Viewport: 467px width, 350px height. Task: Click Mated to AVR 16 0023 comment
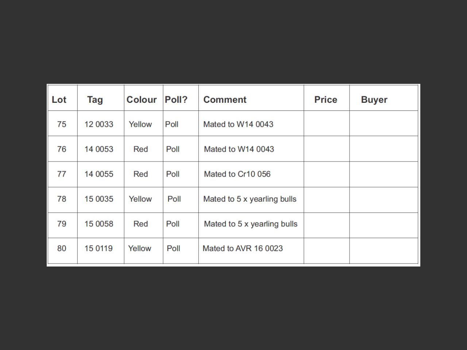pos(243,248)
